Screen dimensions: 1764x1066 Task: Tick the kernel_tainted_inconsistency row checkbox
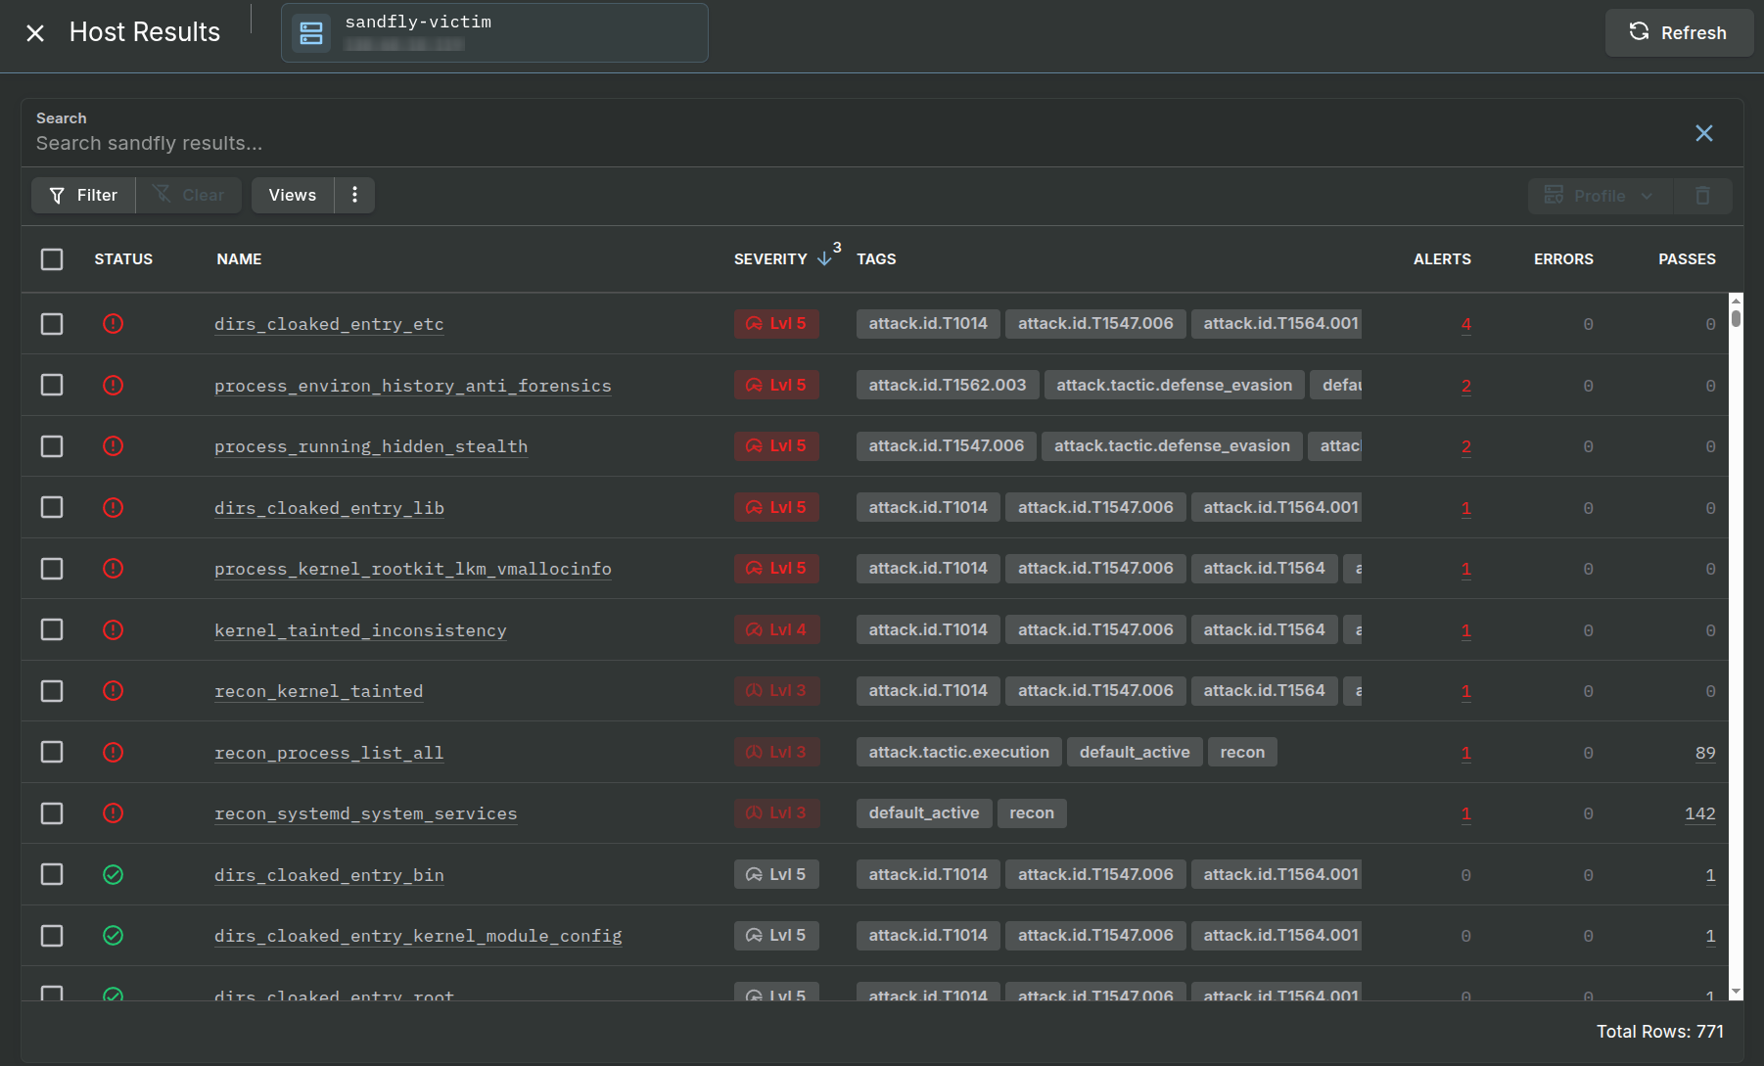(52, 629)
